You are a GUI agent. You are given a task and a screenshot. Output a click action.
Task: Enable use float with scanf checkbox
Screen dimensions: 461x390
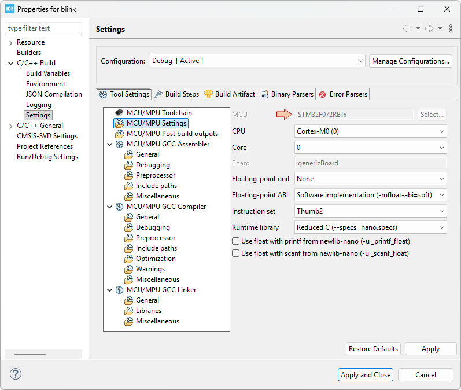pyautogui.click(x=235, y=253)
